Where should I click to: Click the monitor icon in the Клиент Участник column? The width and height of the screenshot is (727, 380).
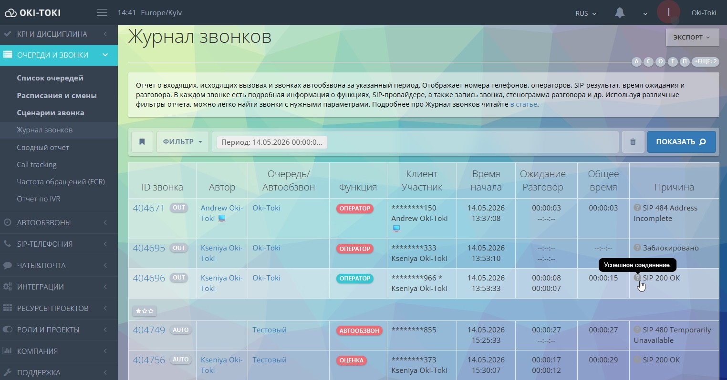click(x=396, y=229)
